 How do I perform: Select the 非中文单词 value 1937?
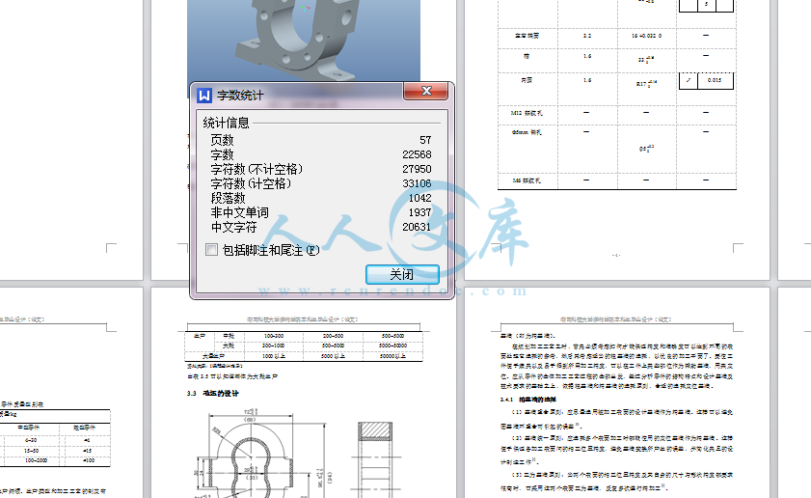pos(419,212)
